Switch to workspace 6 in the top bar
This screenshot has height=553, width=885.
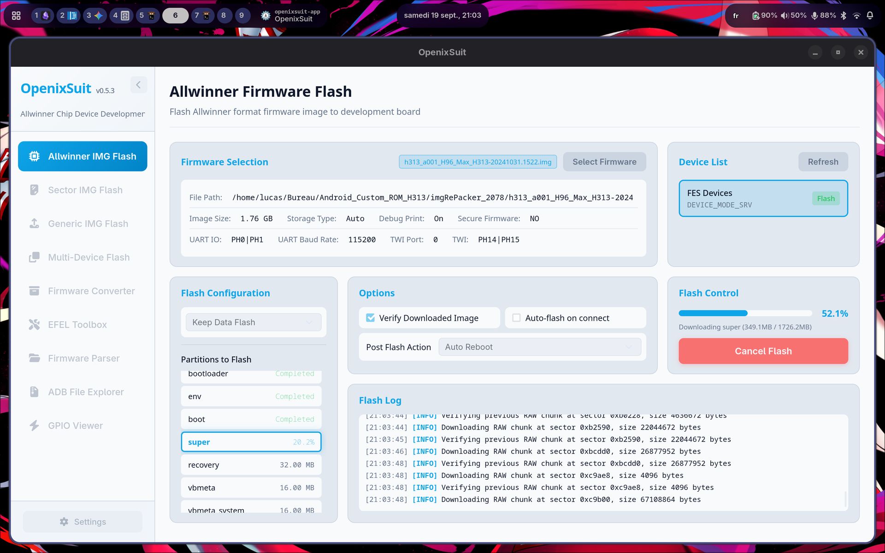pyautogui.click(x=175, y=15)
